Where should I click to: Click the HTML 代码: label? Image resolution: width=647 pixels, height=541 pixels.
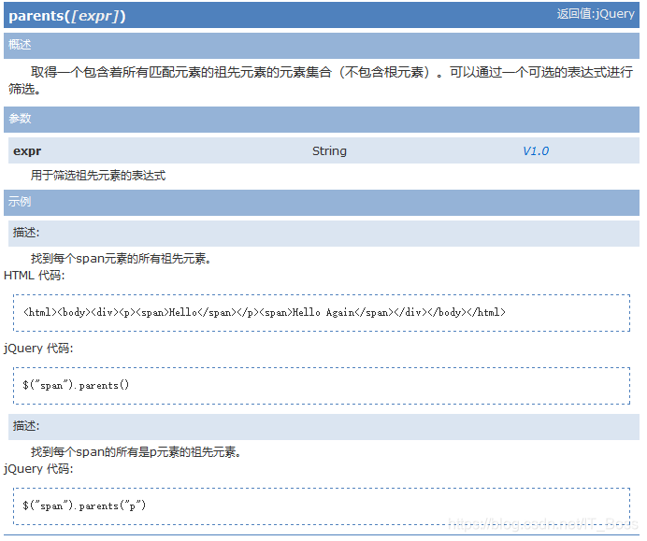(35, 275)
